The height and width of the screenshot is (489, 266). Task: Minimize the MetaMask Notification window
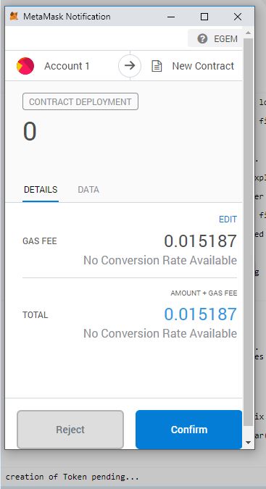click(x=171, y=17)
